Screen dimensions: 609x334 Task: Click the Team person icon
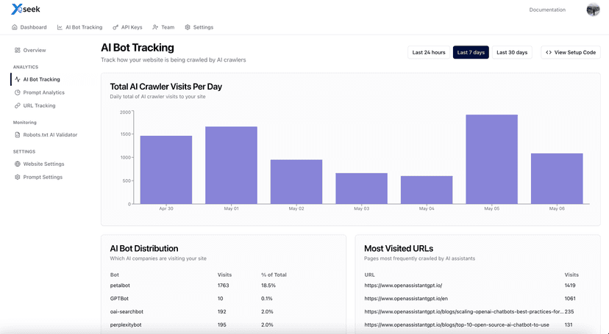click(155, 27)
